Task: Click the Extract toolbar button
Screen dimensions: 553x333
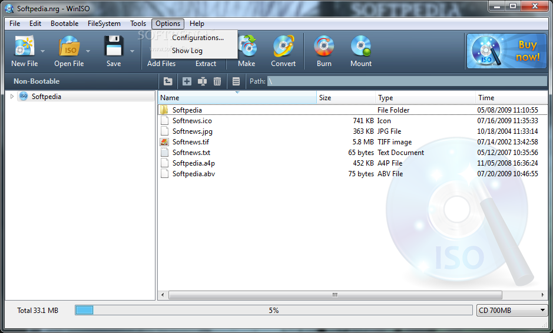Action: (206, 63)
